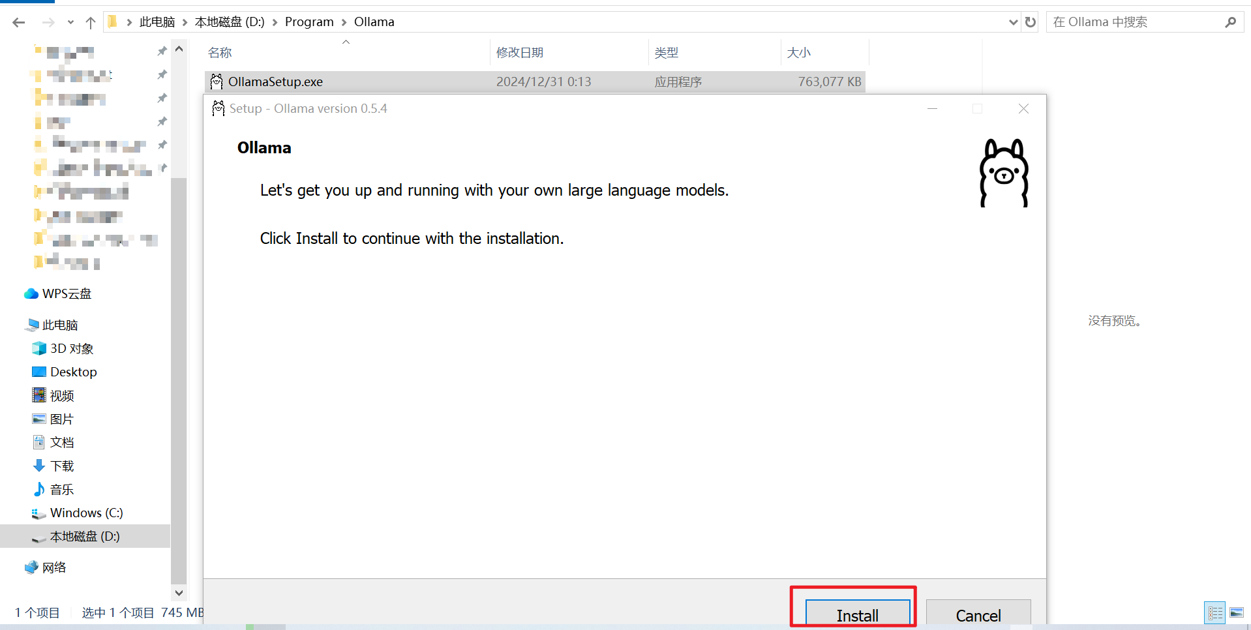
Task: Switch to details view layout
Action: coord(1214,612)
